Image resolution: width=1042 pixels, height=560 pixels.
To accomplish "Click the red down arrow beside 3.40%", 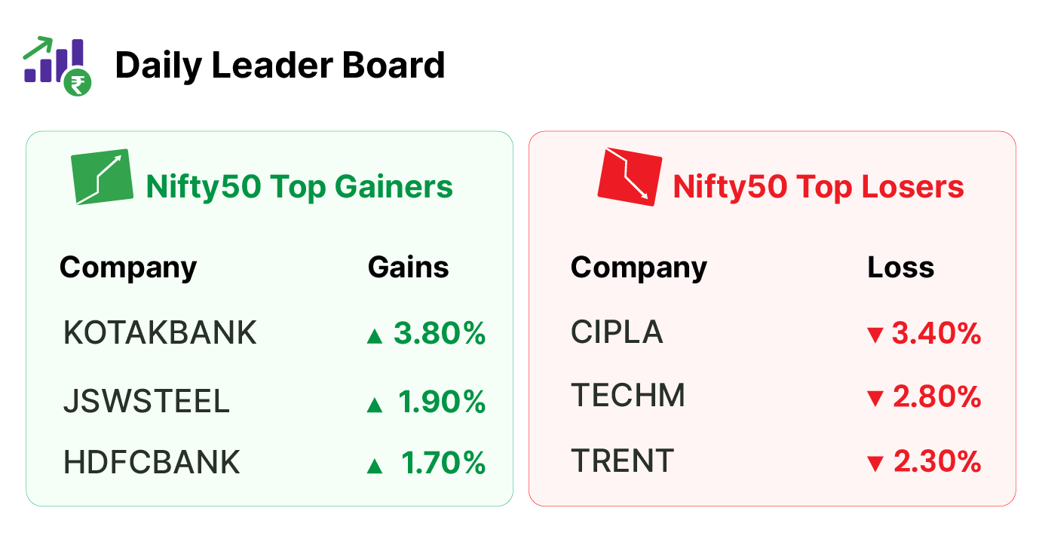I will (x=875, y=335).
